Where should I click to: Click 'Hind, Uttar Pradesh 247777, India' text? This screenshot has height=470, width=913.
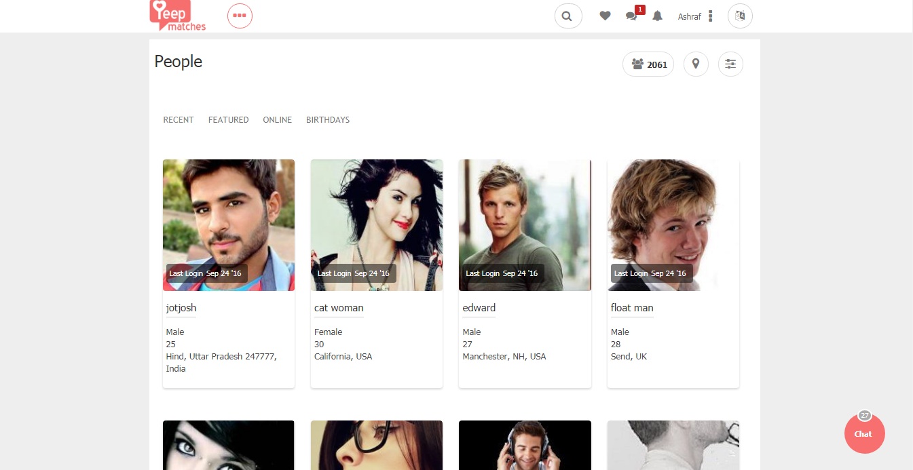(221, 363)
